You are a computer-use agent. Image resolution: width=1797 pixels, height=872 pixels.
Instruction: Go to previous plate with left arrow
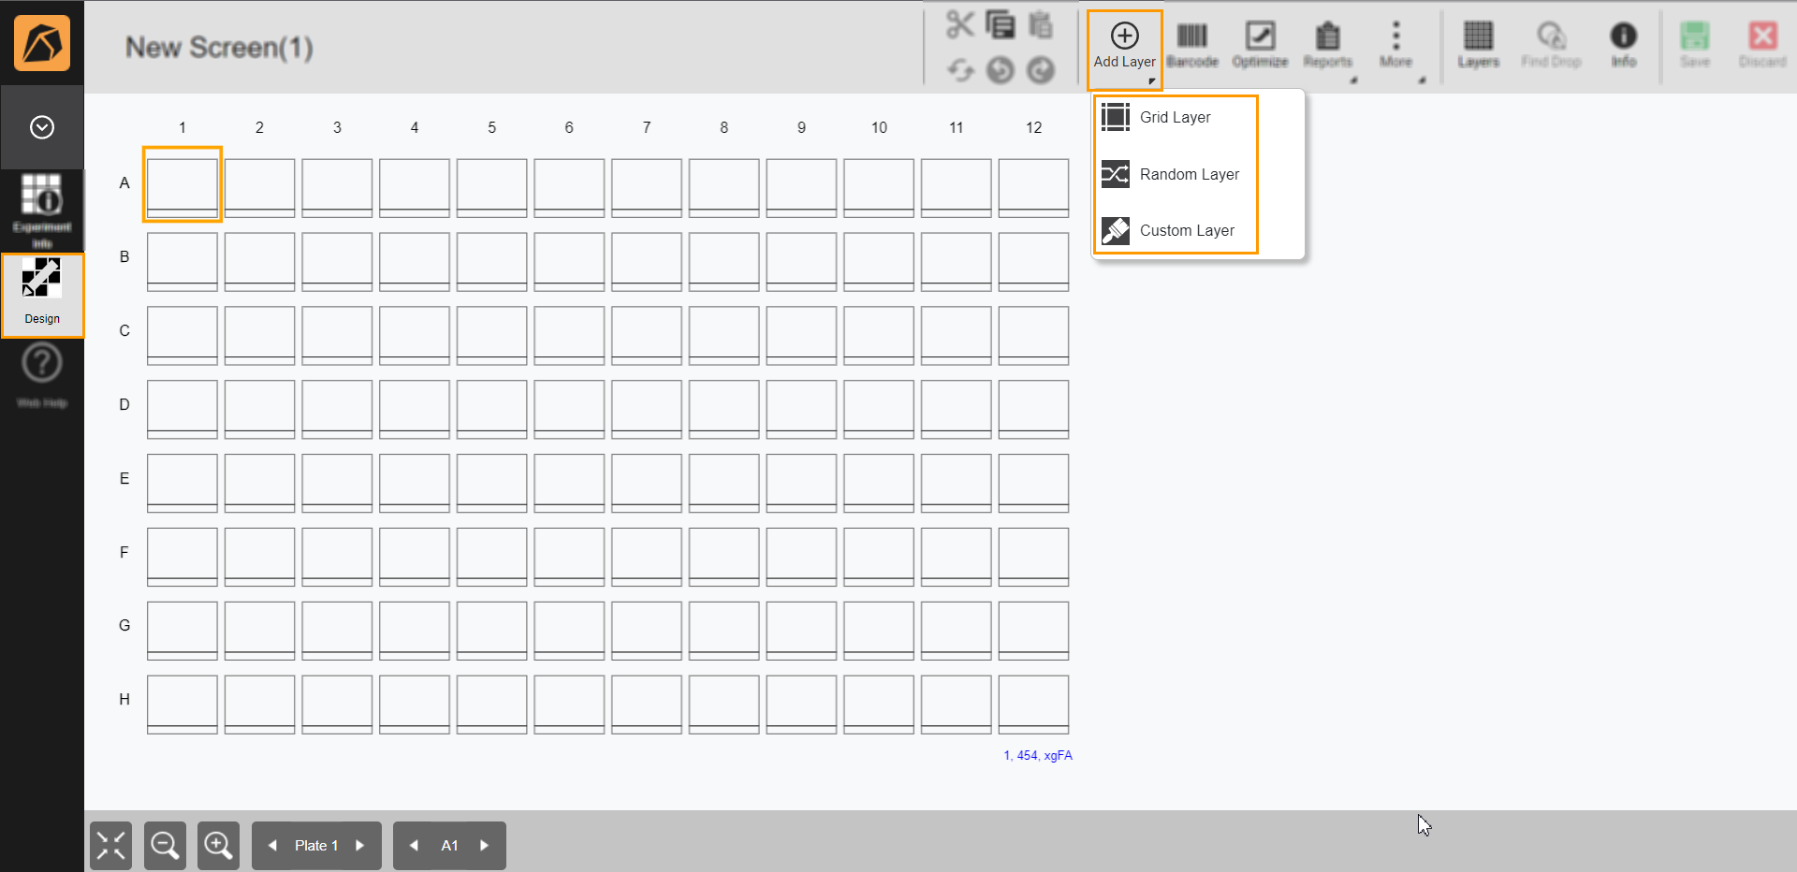pyautogui.click(x=272, y=846)
